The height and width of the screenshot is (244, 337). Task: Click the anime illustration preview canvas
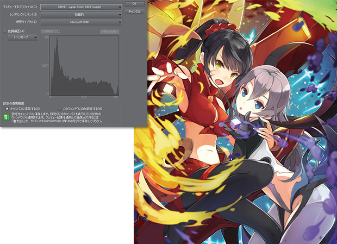coord(235,122)
